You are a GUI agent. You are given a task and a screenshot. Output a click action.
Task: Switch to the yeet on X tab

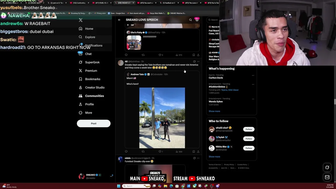coord(57,3)
